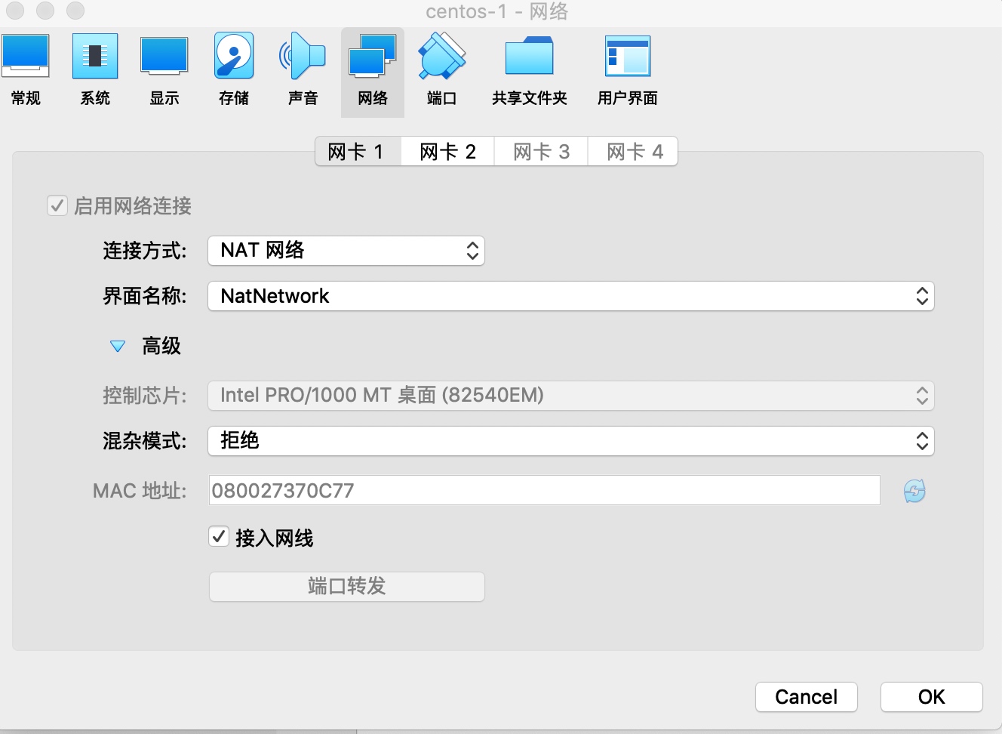Switch to the 网卡 3 tab
Viewport: 1002px width, 734px height.
pyautogui.click(x=541, y=152)
